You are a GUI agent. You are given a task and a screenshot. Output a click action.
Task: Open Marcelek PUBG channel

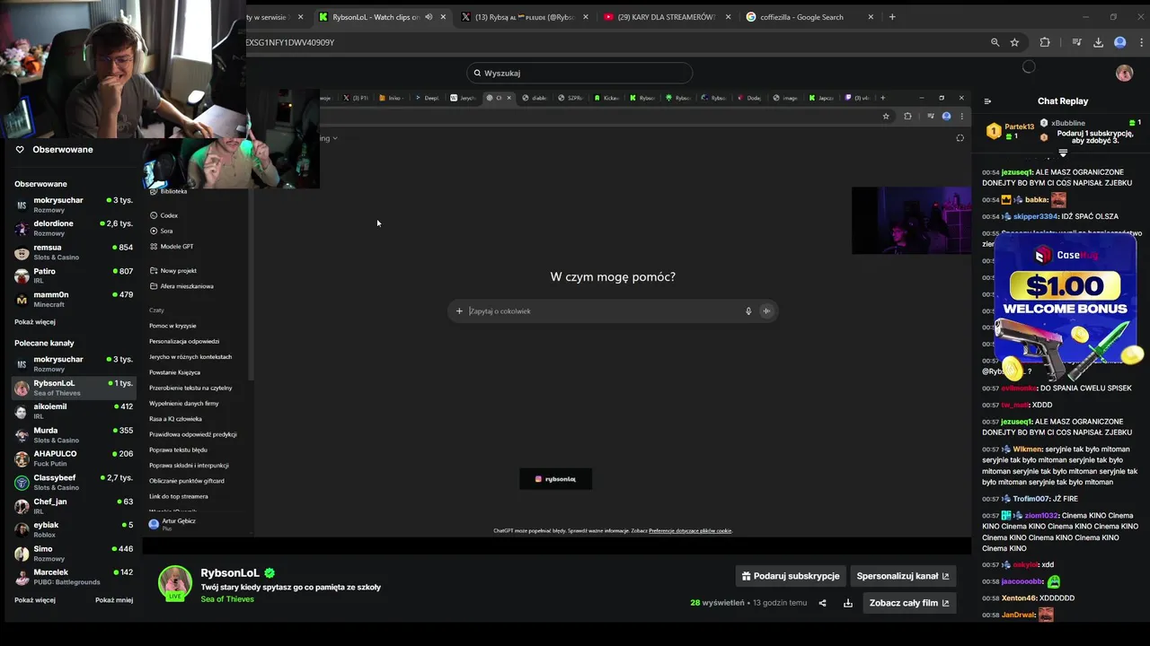(74, 577)
